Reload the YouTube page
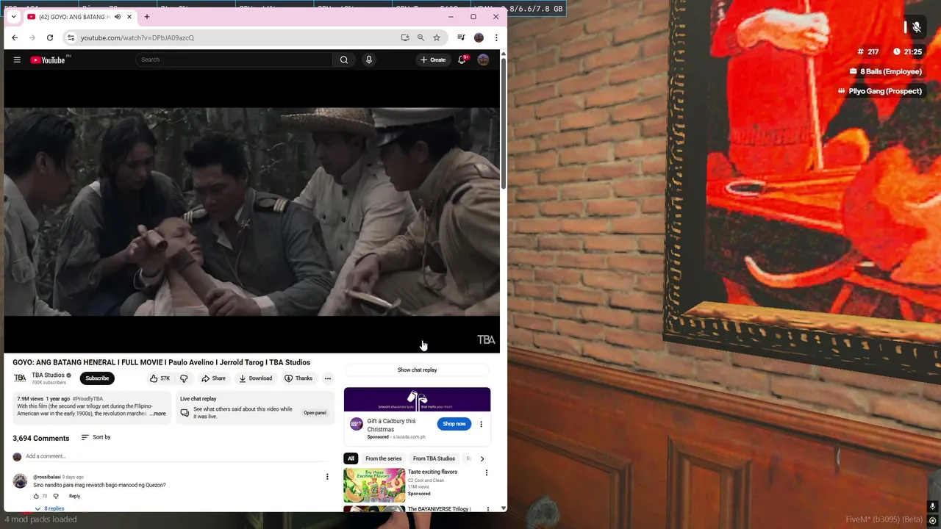Viewport: 941px width, 529px height. point(50,37)
